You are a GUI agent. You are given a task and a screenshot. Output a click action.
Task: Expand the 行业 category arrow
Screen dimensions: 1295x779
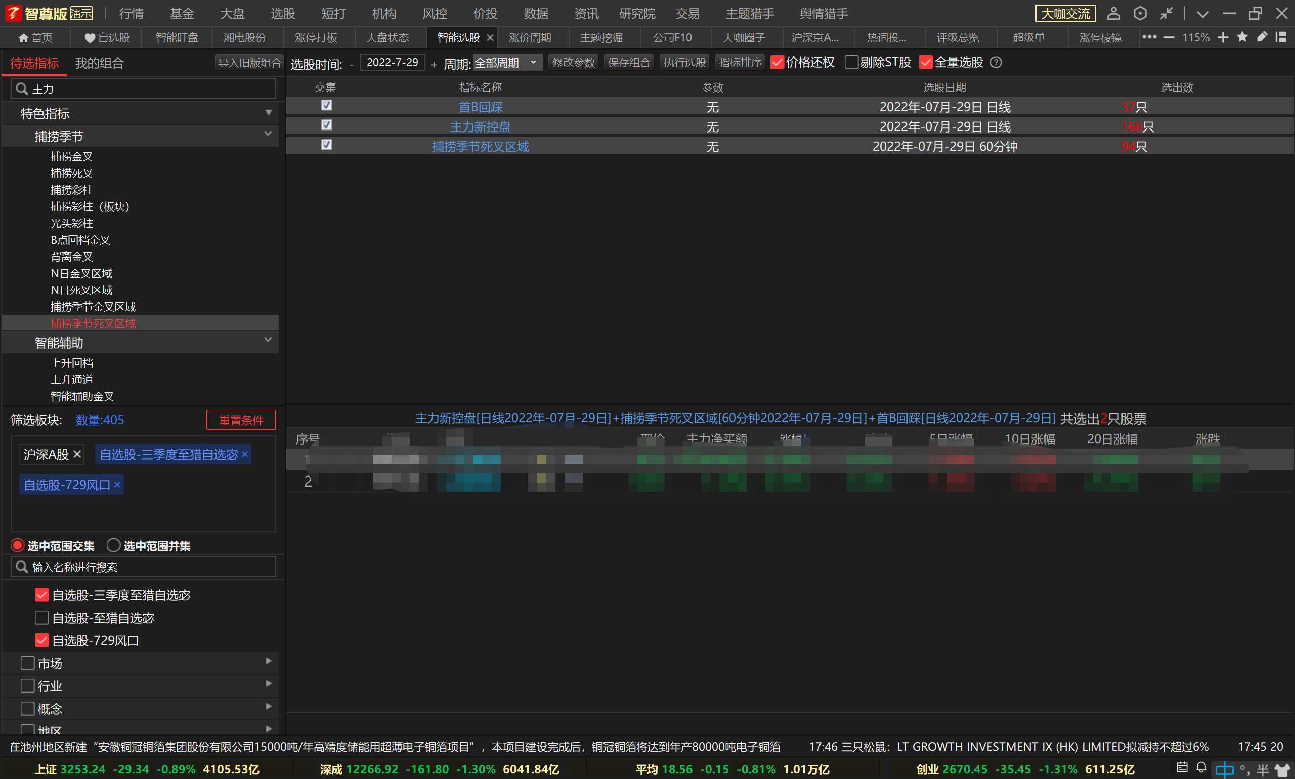click(269, 683)
